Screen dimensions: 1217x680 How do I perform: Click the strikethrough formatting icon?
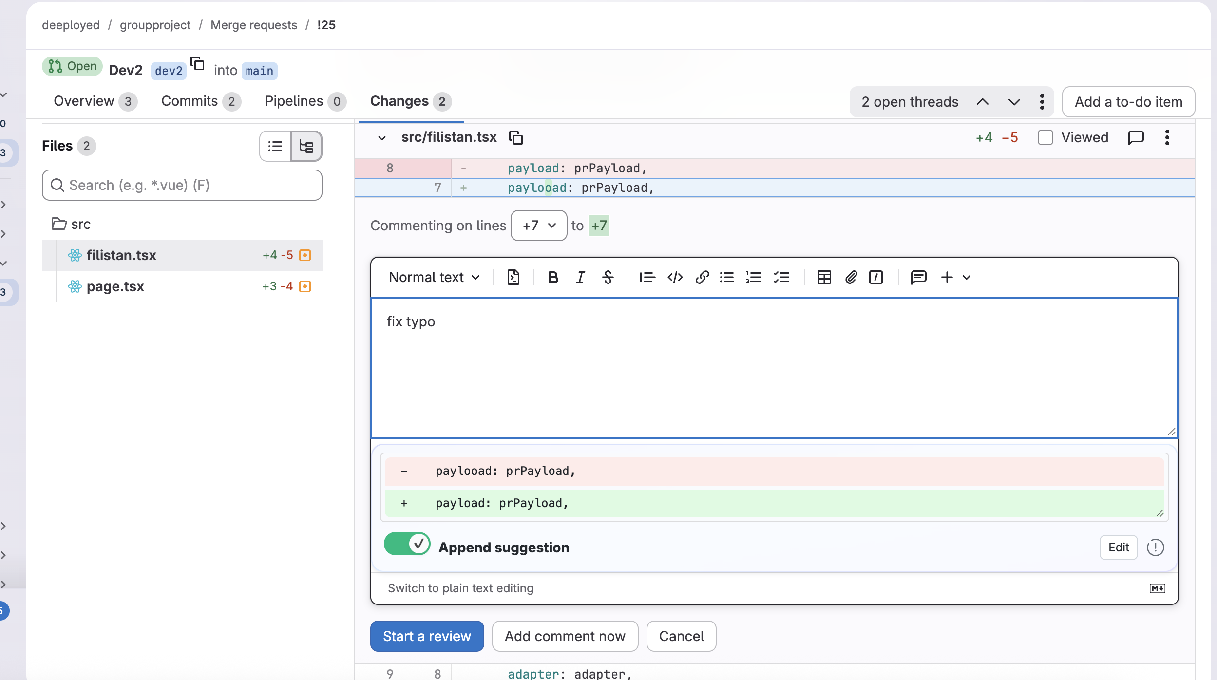(608, 277)
